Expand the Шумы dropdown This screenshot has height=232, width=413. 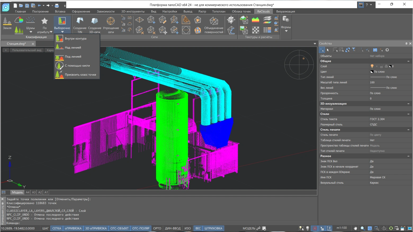[x=30, y=32]
